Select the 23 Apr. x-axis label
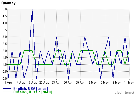This screenshot has width=136, height=95. (56, 83)
